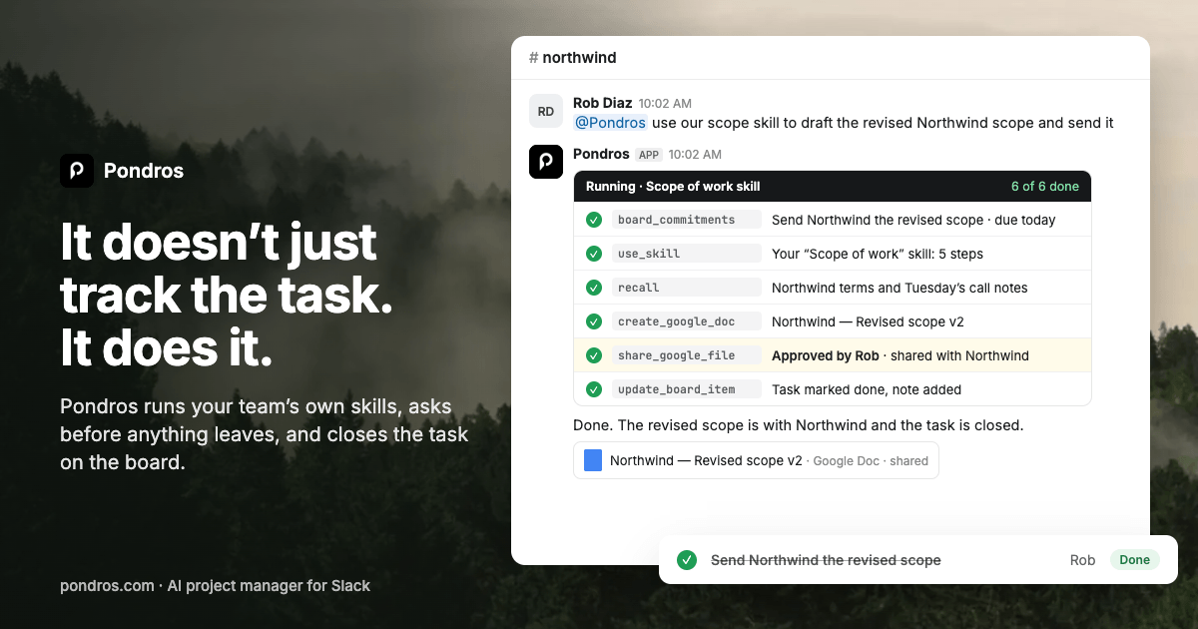Click the recall code tag
The width and height of the screenshot is (1198, 629).
pos(687,288)
